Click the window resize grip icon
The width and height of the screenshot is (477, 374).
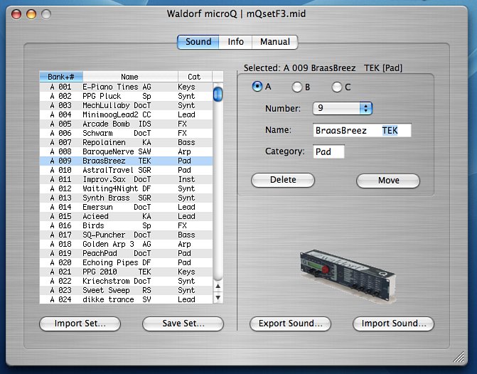coord(459,357)
